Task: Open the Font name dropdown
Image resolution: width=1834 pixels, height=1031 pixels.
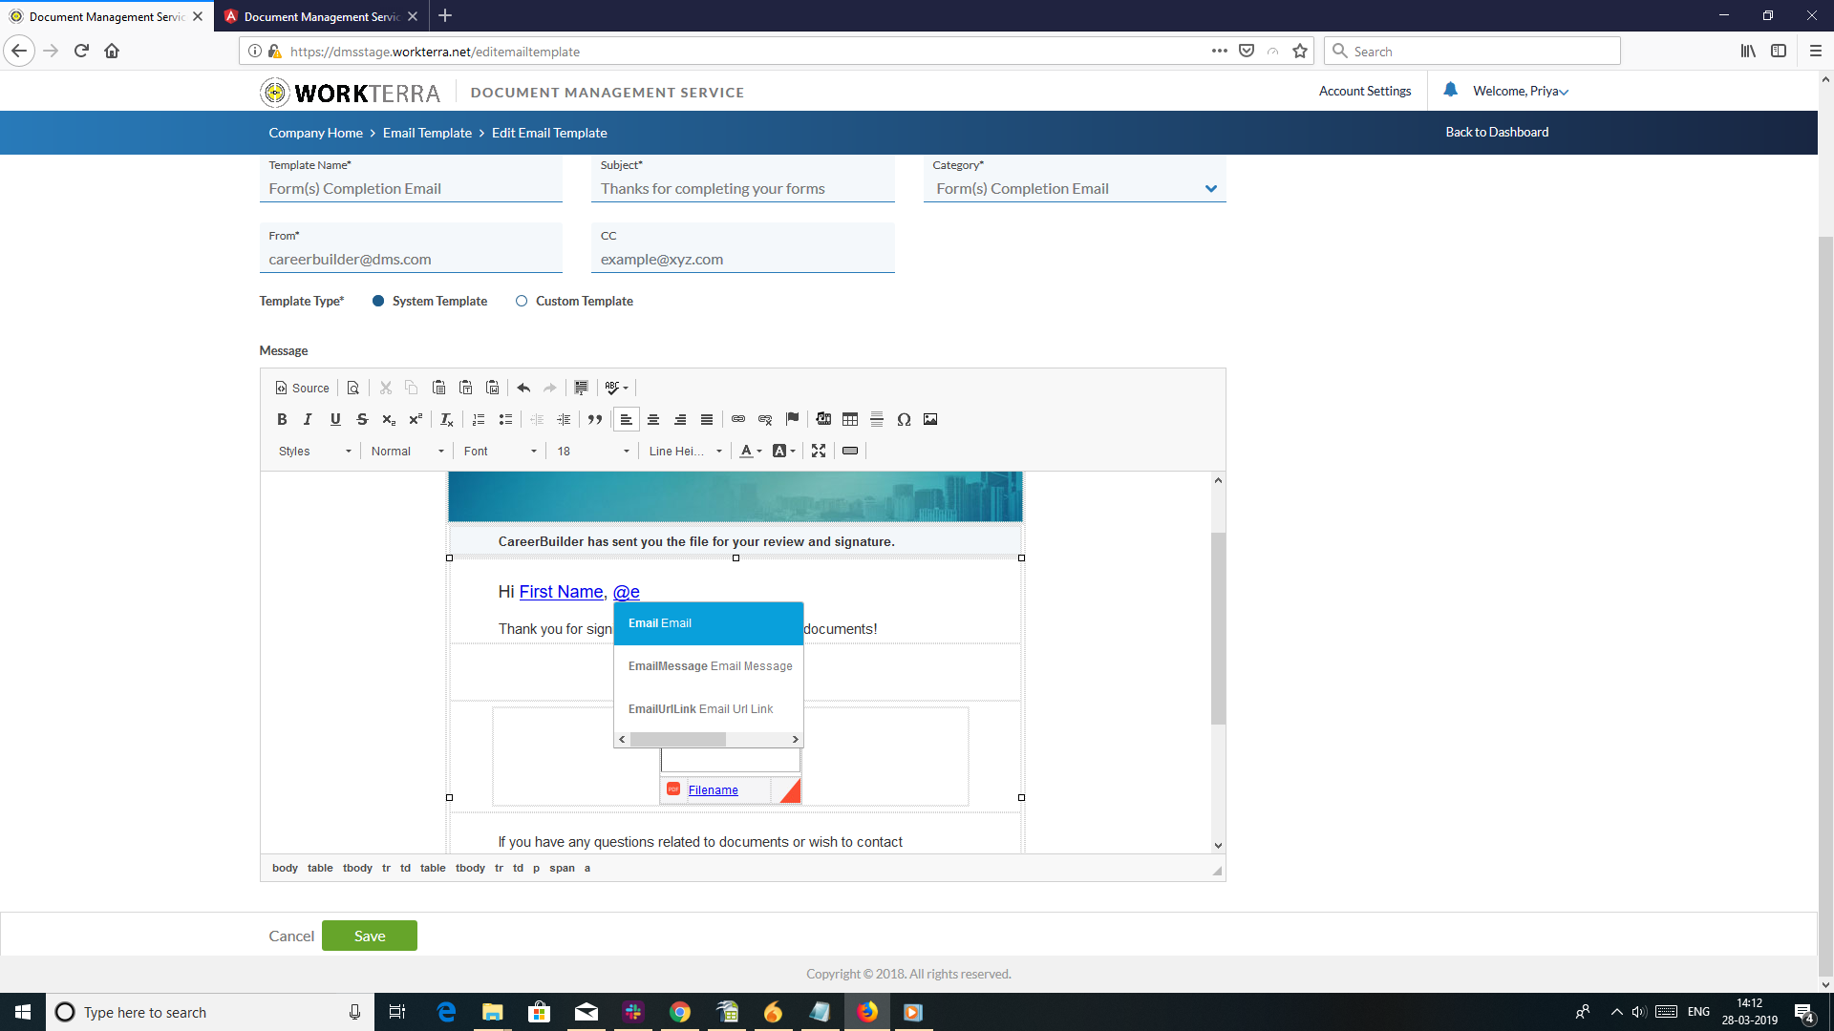Action: click(x=501, y=452)
